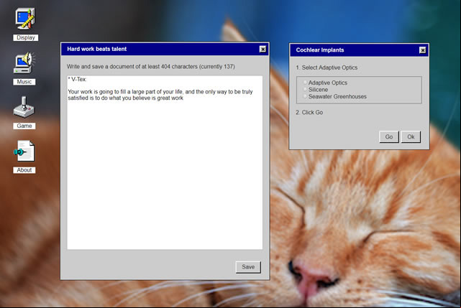461x308 pixels.
Task: Click the 404 characters requirement text
Action: tap(151, 67)
